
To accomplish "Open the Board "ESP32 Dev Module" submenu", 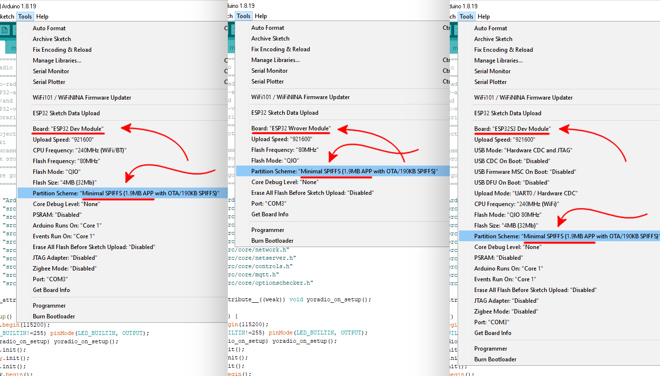I will click(68, 129).
